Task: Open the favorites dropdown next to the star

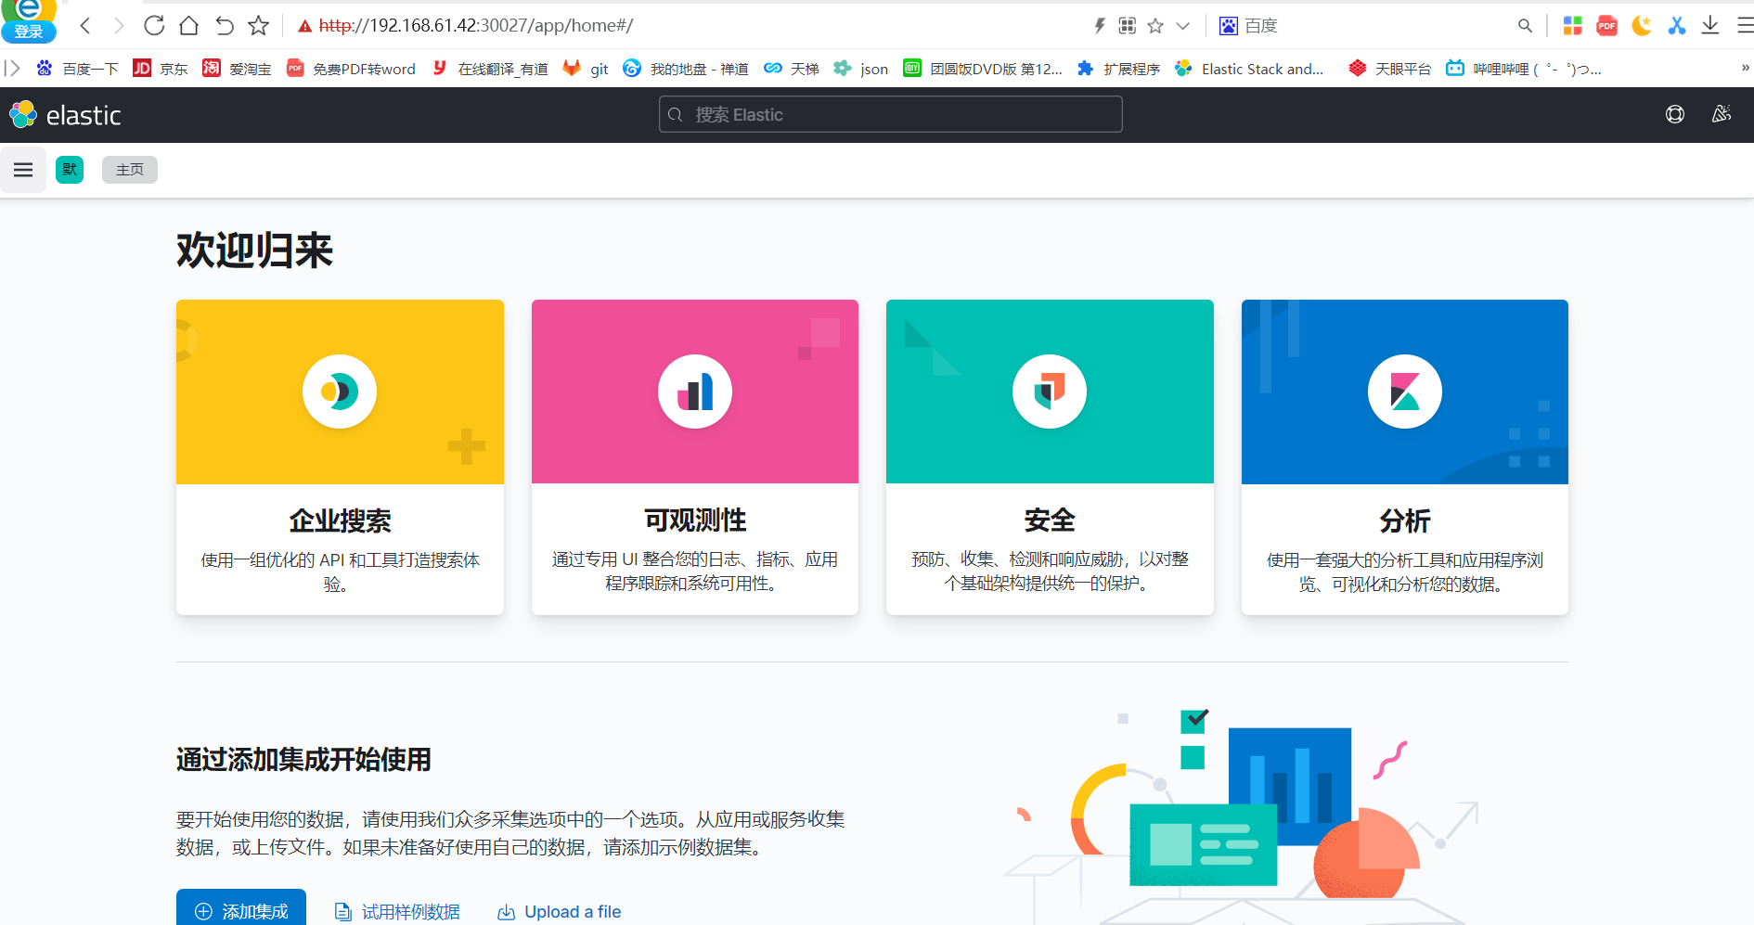Action: [x=1182, y=25]
